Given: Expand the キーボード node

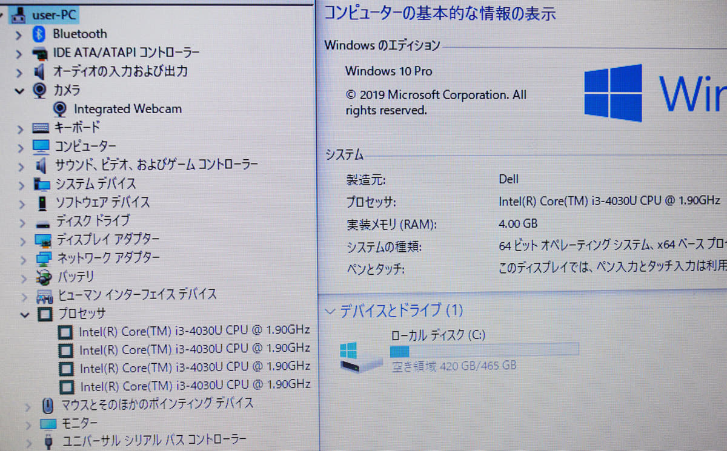Looking at the screenshot, I should pos(20,128).
